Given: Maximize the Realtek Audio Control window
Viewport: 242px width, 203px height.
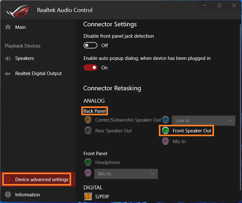Looking at the screenshot, I should point(219,5).
